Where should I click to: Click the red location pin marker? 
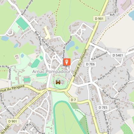pos(67,62)
